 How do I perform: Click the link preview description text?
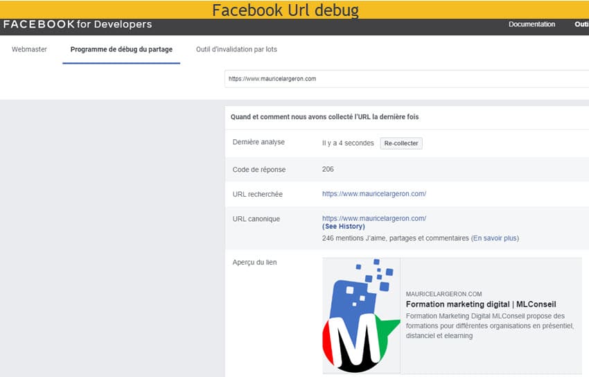pos(490,326)
